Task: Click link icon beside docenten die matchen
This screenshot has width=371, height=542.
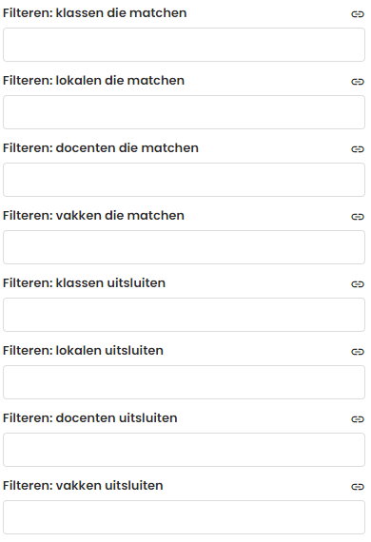Action: [358, 149]
